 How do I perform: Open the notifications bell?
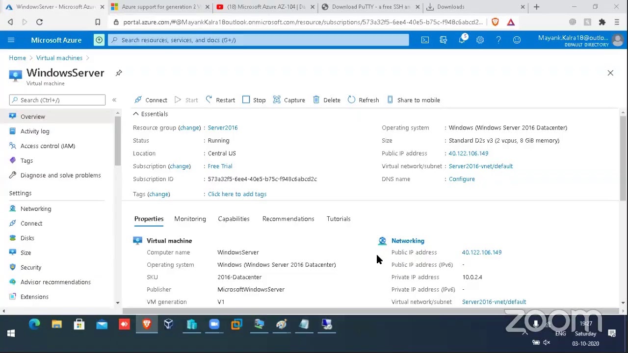pyautogui.click(x=462, y=40)
